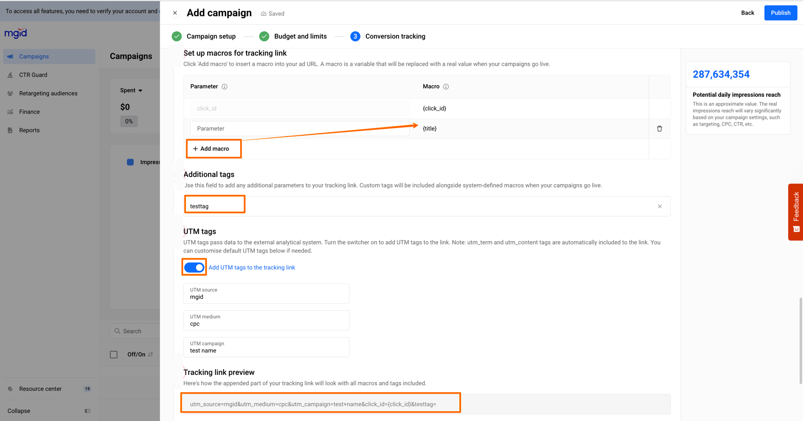Toggle Add UTM tags to tracking link
Viewport: 803px width, 421px height.
(194, 268)
